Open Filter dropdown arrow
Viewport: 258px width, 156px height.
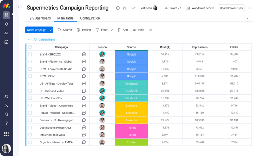pyautogui.click(x=112, y=30)
